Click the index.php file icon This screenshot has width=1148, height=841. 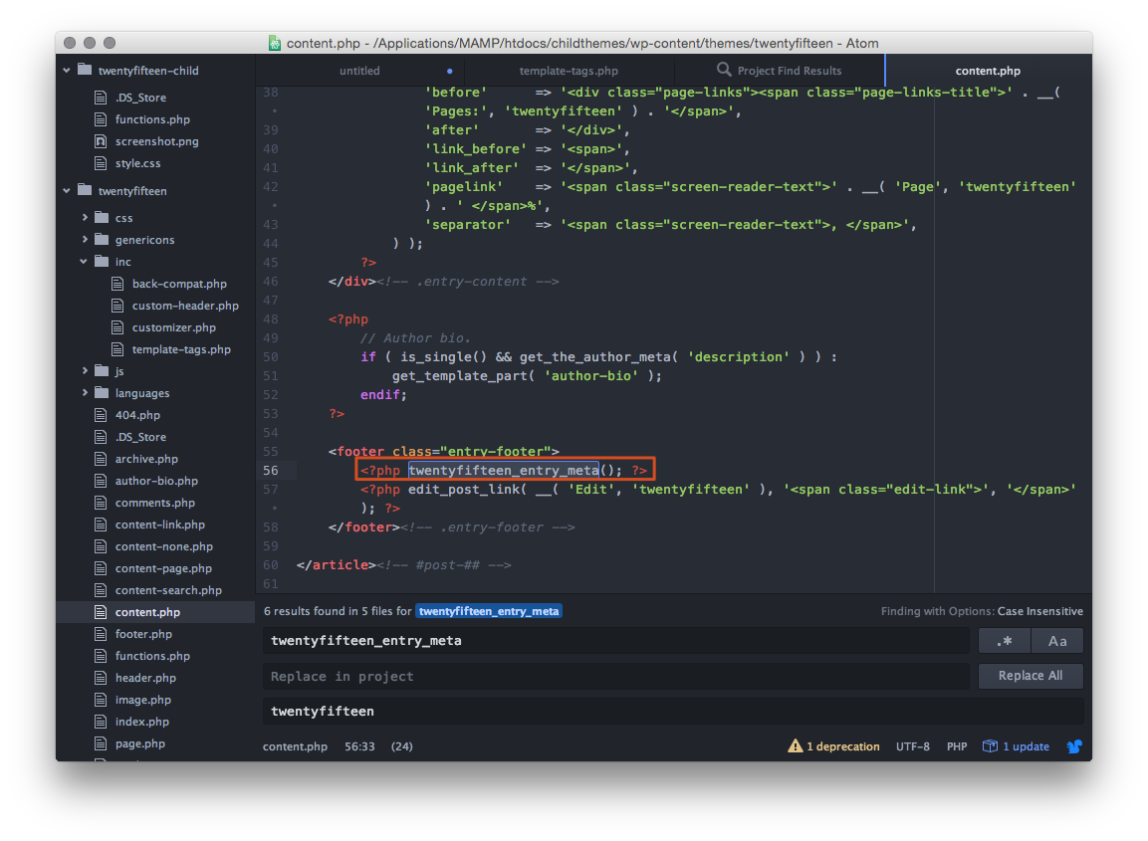tap(101, 722)
